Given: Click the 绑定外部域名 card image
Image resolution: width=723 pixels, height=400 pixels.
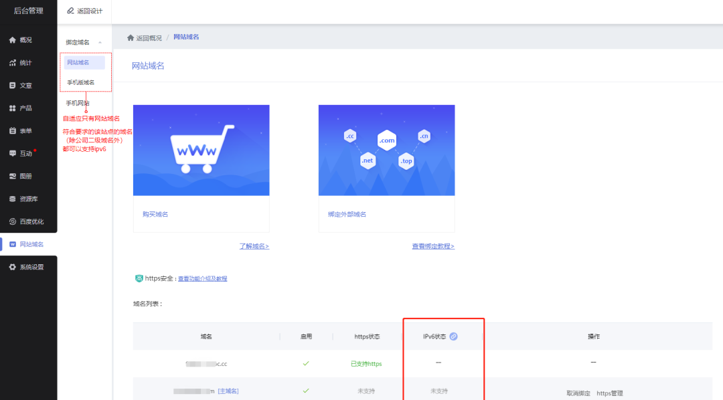Looking at the screenshot, I should pyautogui.click(x=386, y=151).
